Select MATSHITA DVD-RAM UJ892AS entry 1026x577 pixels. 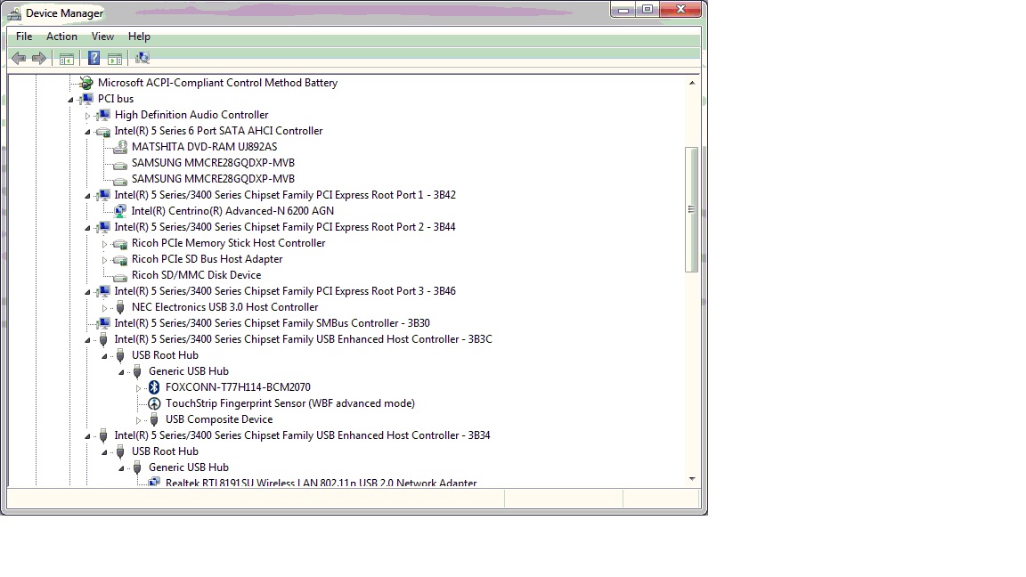point(204,147)
